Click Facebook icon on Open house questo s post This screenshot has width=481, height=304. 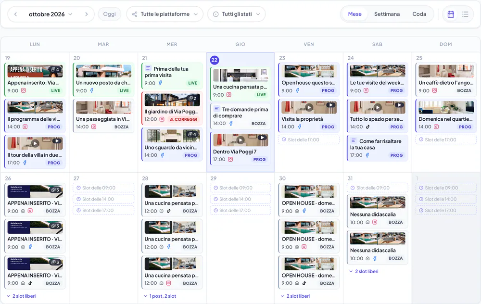tap(297, 90)
